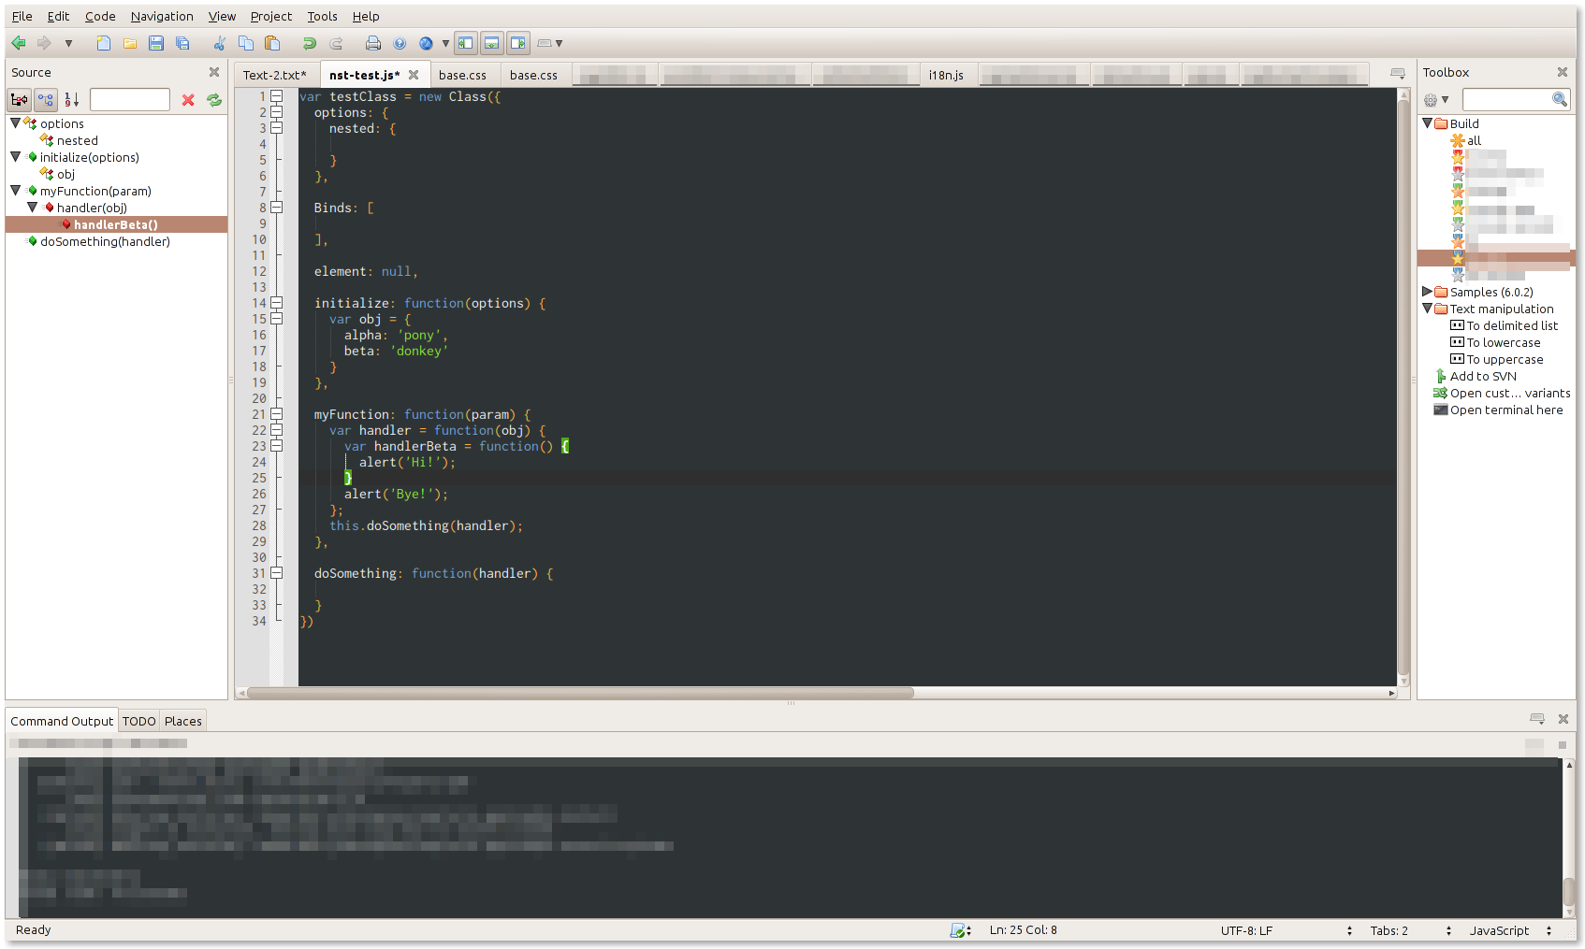Toggle the right pane visibility button

tap(517, 43)
